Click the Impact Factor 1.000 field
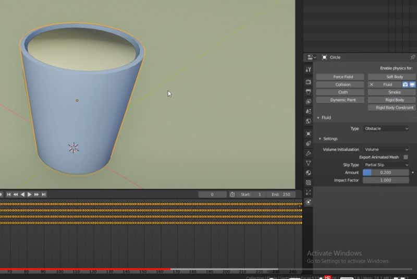This screenshot has height=279, width=417. 386,180
